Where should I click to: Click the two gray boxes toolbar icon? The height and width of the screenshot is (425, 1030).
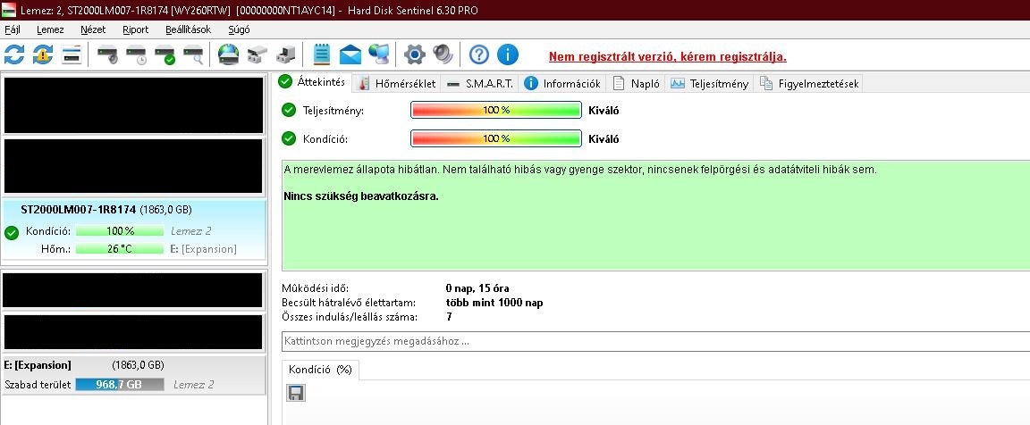[257, 54]
